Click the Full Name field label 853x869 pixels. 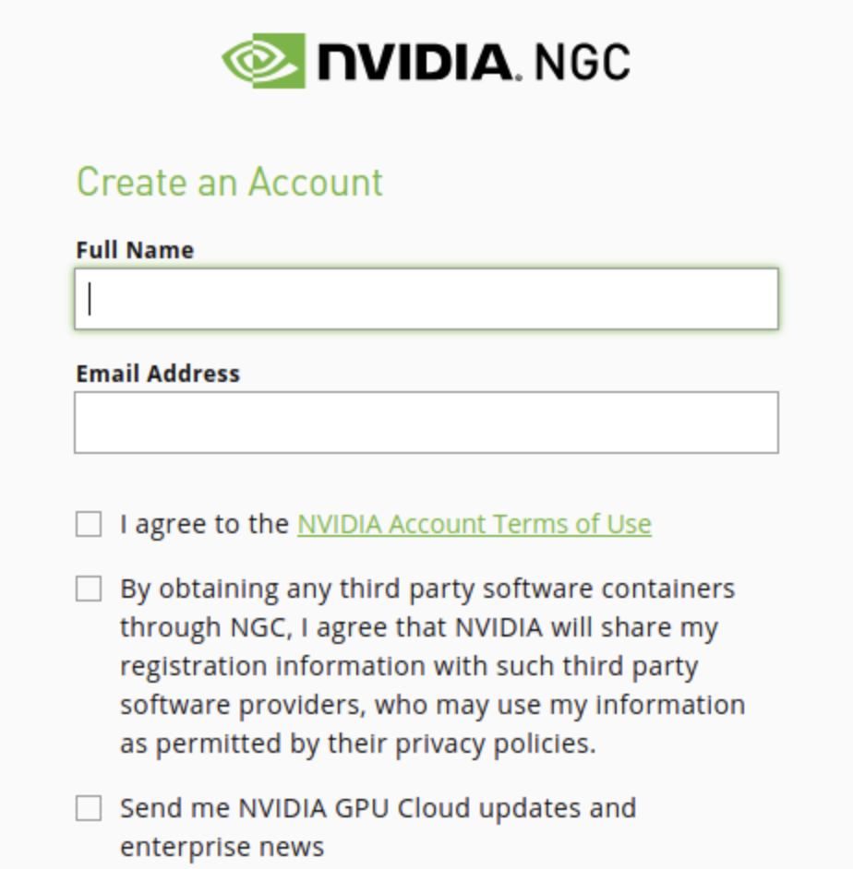point(135,248)
